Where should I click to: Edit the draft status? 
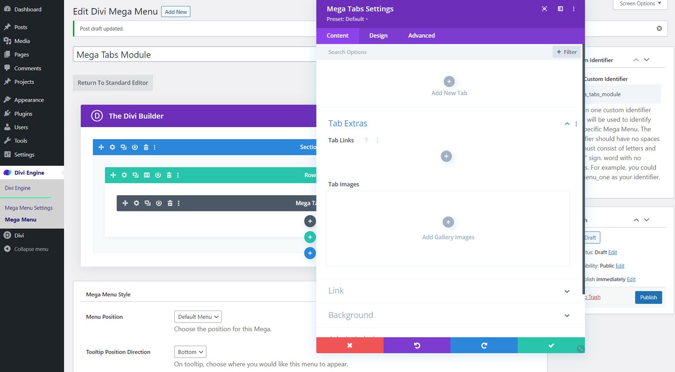tap(612, 252)
